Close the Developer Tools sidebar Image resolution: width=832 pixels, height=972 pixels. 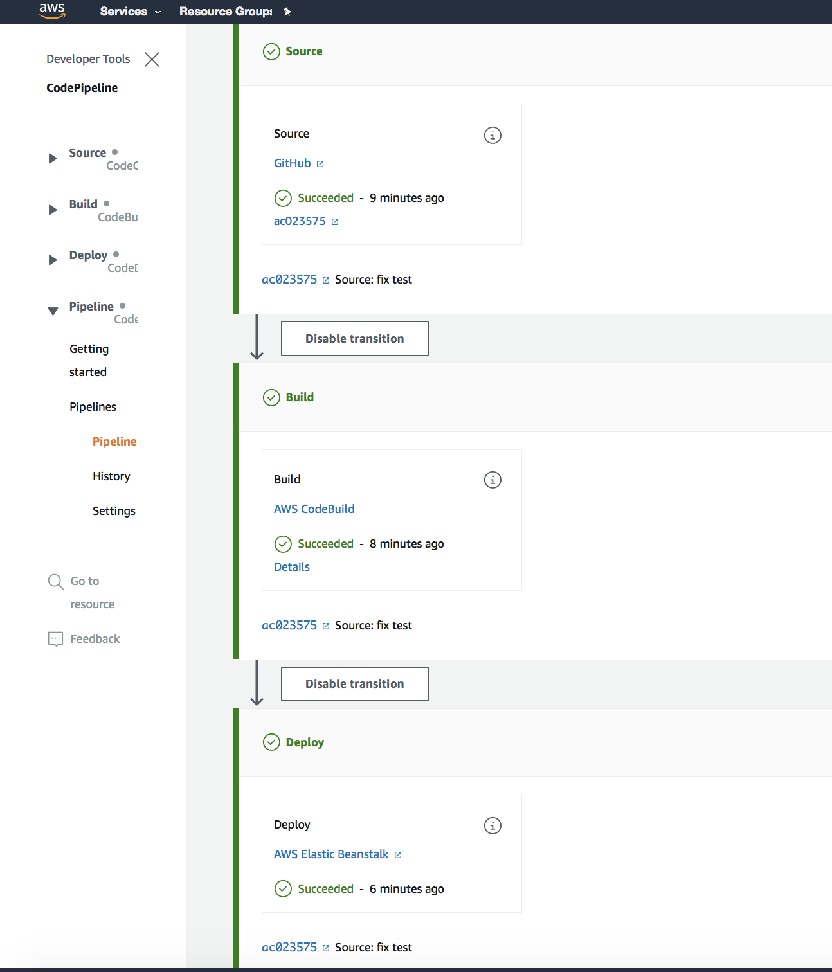tap(152, 59)
